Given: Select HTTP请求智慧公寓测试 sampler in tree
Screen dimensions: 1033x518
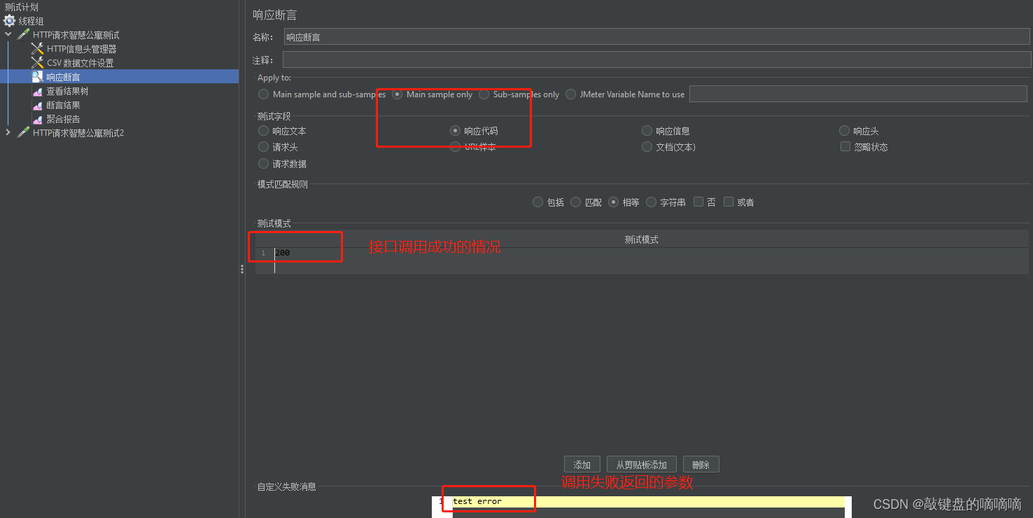Looking at the screenshot, I should (x=76, y=35).
